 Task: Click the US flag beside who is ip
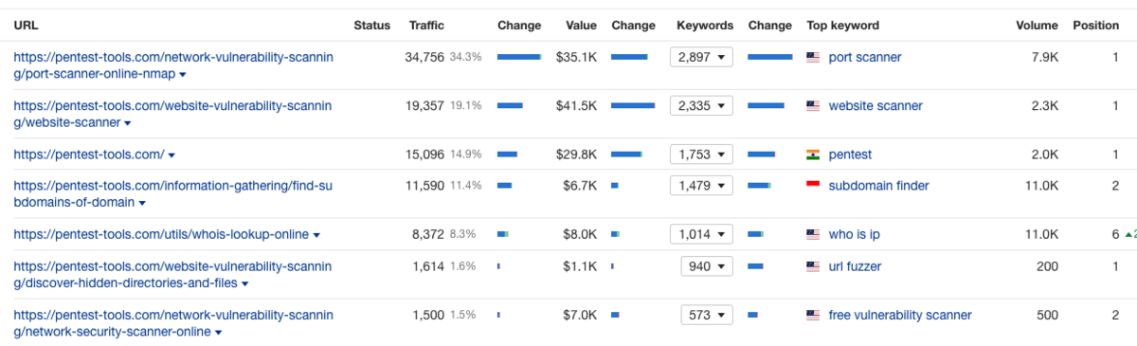[x=812, y=234]
